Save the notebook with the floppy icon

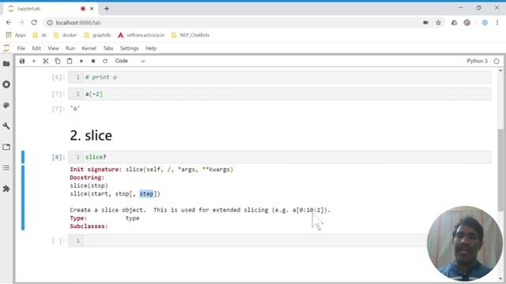pos(22,61)
